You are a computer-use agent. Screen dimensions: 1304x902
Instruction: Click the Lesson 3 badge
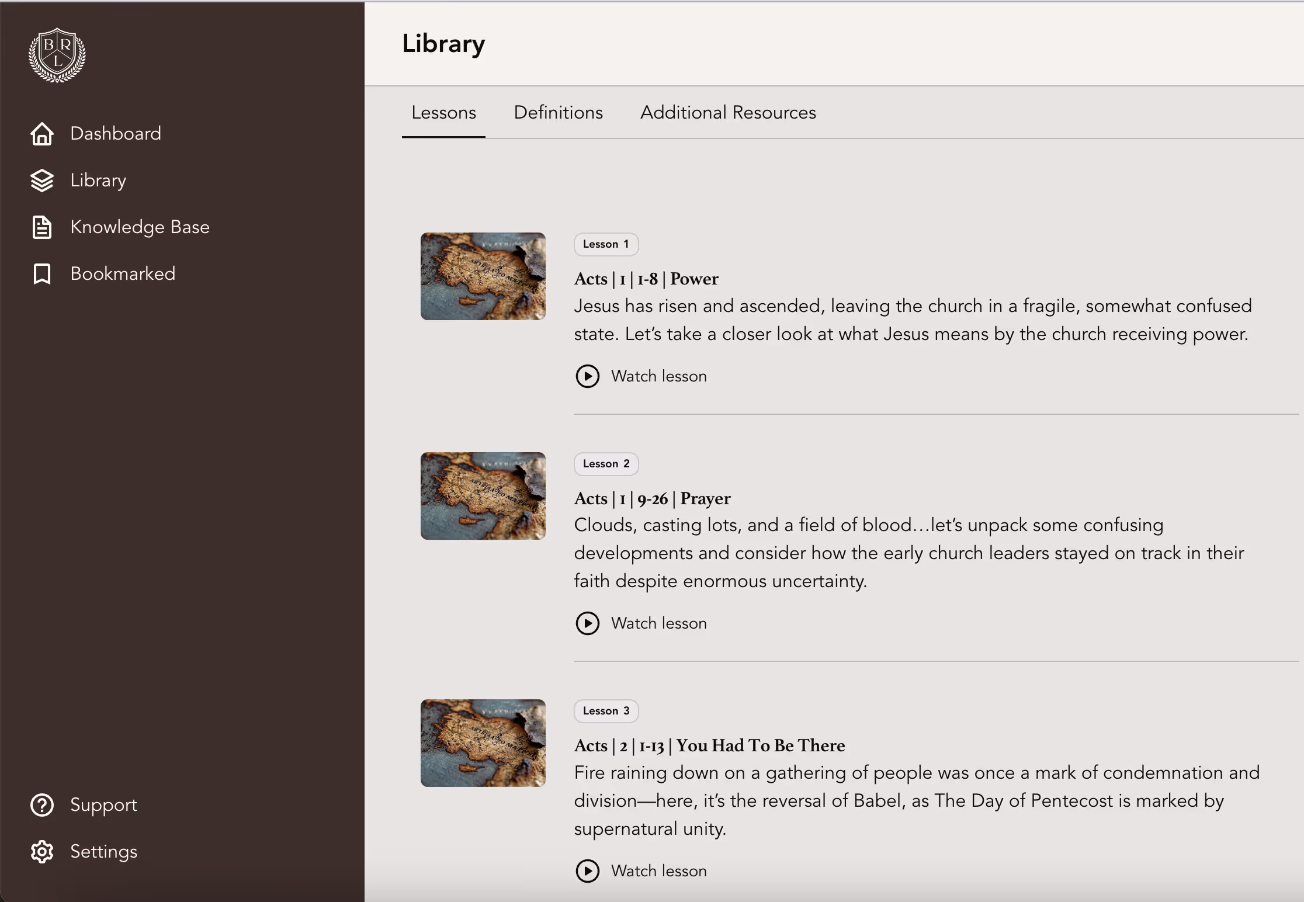(606, 711)
